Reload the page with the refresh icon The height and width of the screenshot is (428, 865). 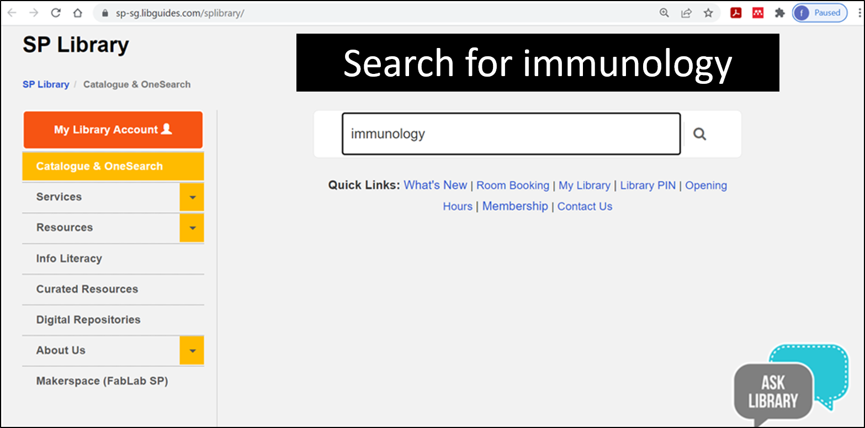[x=55, y=13]
